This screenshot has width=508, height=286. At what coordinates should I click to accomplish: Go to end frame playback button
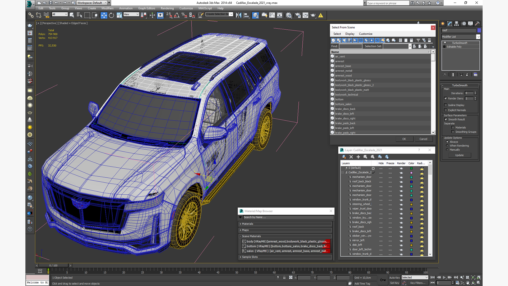[x=456, y=278]
